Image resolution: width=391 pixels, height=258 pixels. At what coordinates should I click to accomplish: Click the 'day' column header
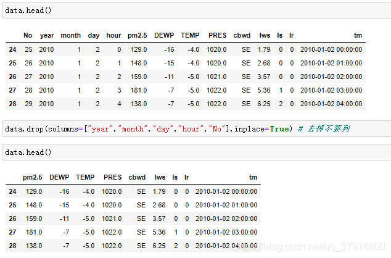coord(94,35)
